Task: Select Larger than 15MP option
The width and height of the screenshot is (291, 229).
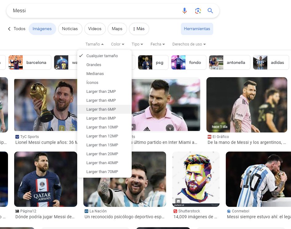Action: coord(105,145)
